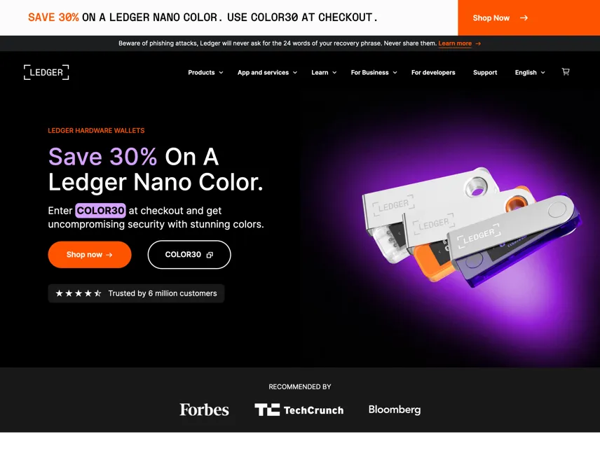Click the arrow after Learn more
The height and width of the screenshot is (460, 600).
(478, 43)
